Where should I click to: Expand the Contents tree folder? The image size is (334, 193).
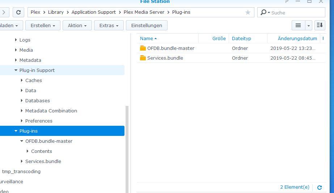click(x=28, y=151)
